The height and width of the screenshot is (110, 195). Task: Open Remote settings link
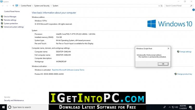pos(10,20)
